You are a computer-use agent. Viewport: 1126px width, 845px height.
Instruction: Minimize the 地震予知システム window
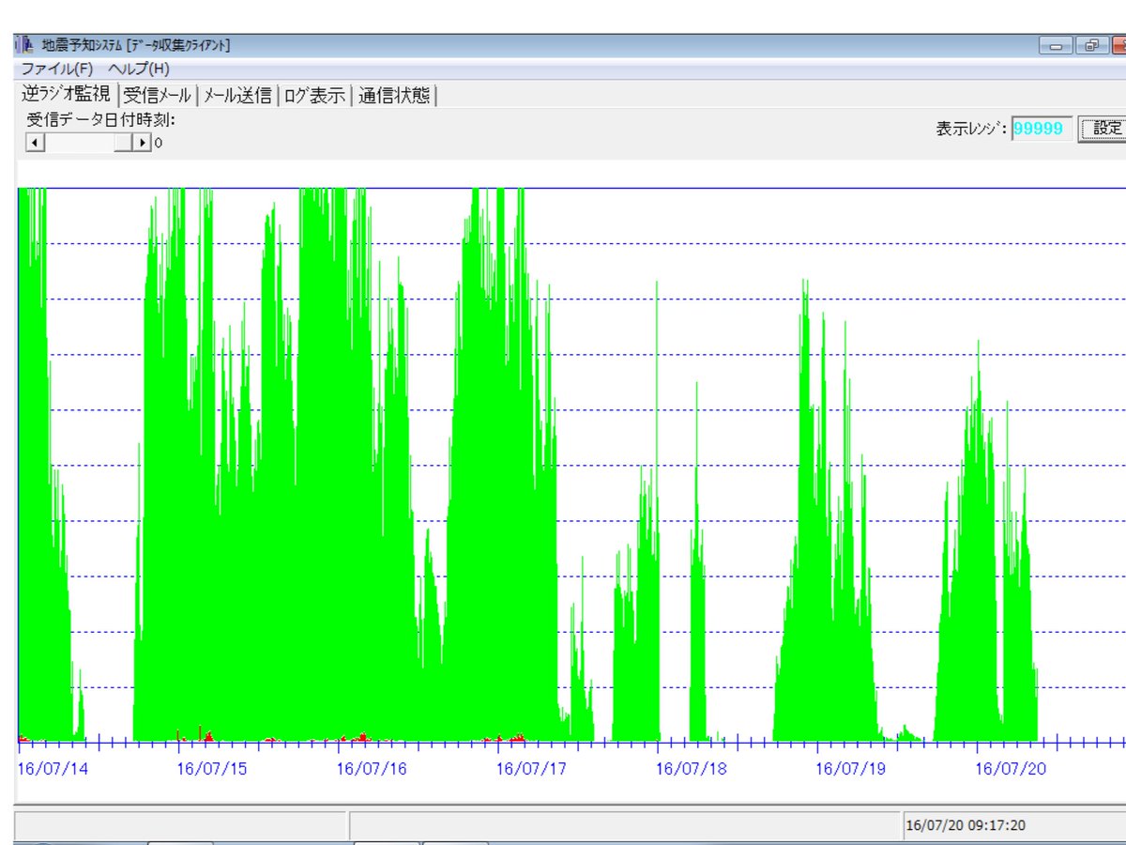pyautogui.click(x=1056, y=45)
